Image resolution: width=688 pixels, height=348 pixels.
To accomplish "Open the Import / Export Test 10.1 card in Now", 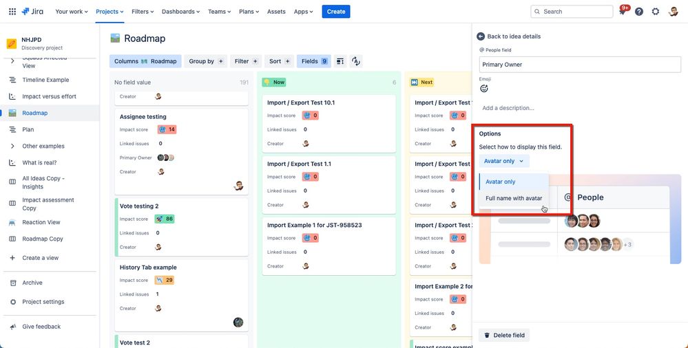I will coord(329,124).
